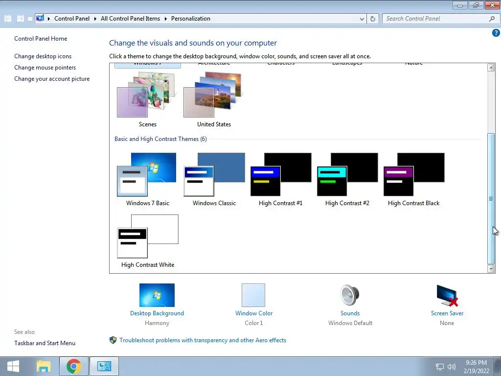Click the Forward navigation arrow
Viewport: 501px width, 376px height.
(20, 19)
